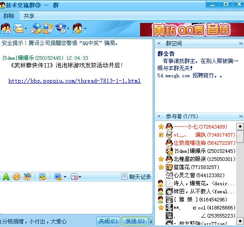Select member 北極星的眼淚 (125050301)
Image resolution: width=244 pixels, height=227 pixels.
pyautogui.click(x=204, y=159)
